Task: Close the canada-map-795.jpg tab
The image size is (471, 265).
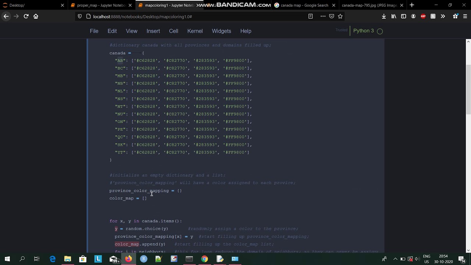Action: click(402, 5)
